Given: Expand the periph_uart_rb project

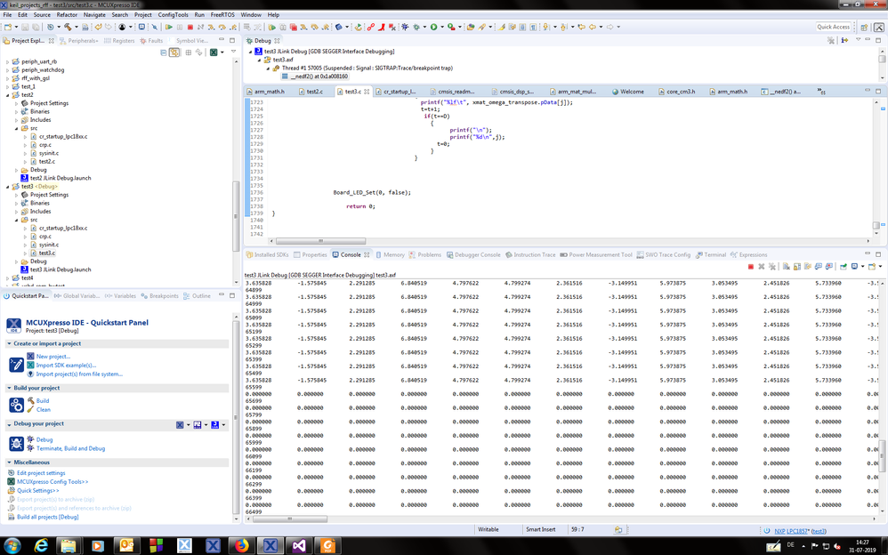Looking at the screenshot, I should [x=7, y=61].
